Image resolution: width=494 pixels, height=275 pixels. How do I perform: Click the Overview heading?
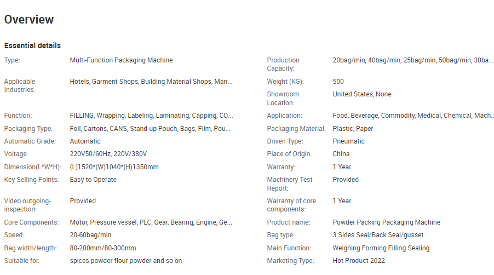pyautogui.click(x=28, y=20)
